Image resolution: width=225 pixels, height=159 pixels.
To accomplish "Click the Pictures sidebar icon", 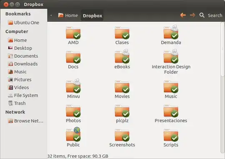I will (x=10, y=79).
